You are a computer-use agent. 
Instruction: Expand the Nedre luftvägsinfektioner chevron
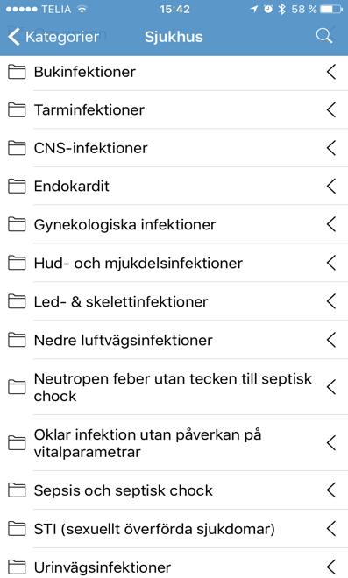tap(331, 340)
